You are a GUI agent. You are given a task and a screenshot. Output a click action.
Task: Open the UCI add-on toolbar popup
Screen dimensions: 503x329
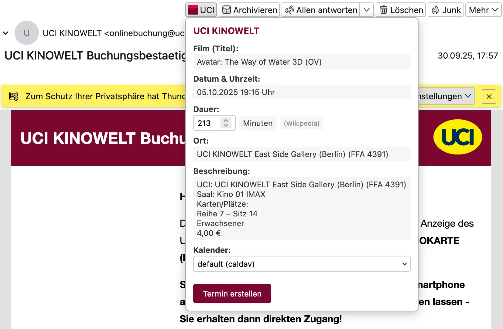pos(201,10)
